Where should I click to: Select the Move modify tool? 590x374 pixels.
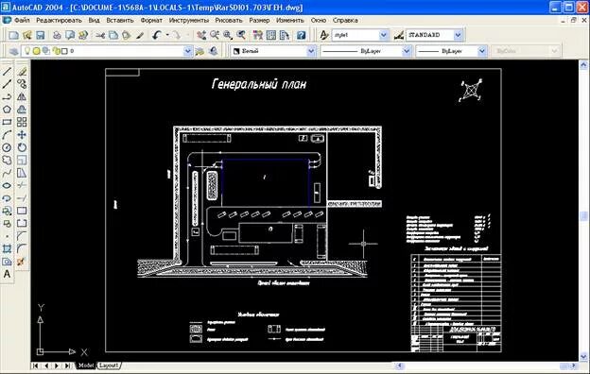click(x=22, y=135)
